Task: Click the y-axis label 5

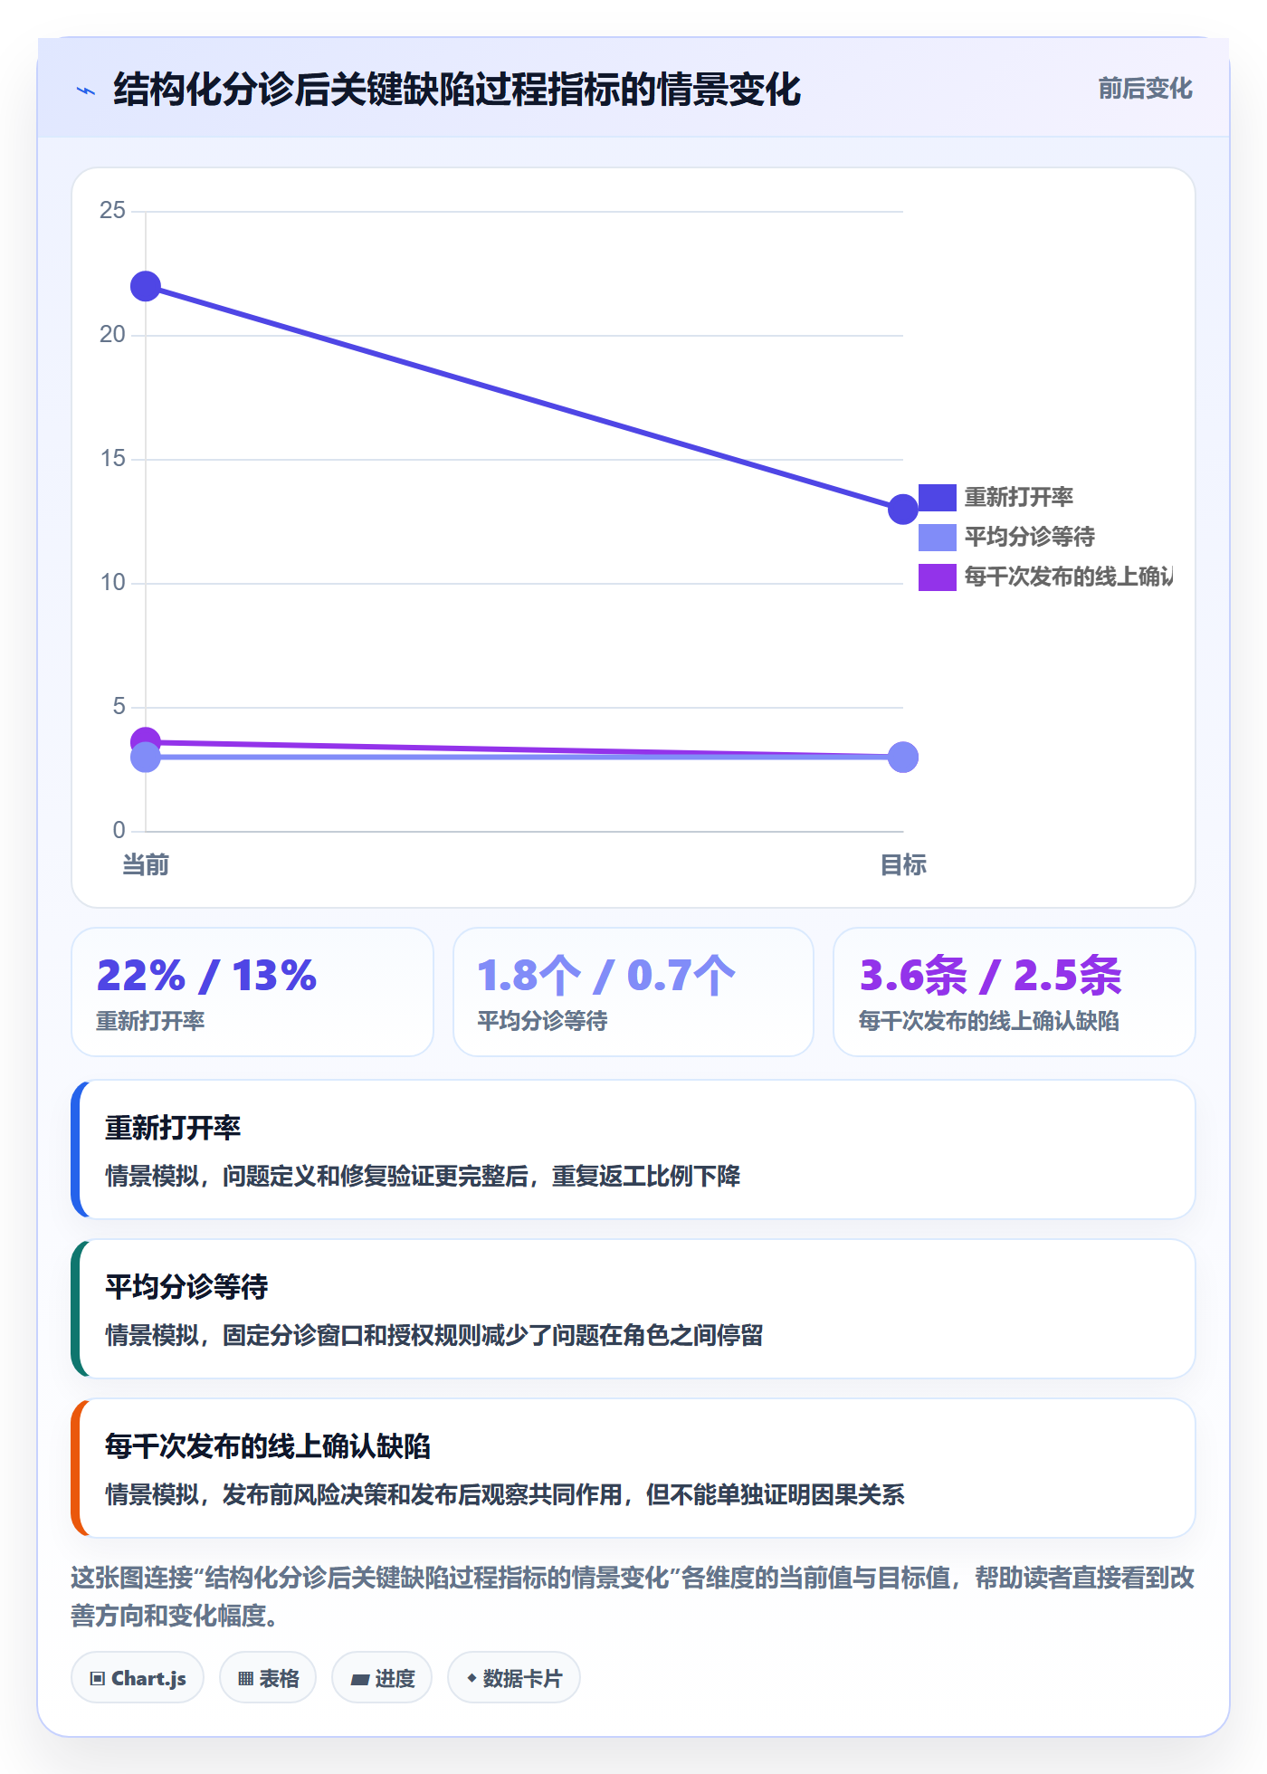Action: click(119, 707)
